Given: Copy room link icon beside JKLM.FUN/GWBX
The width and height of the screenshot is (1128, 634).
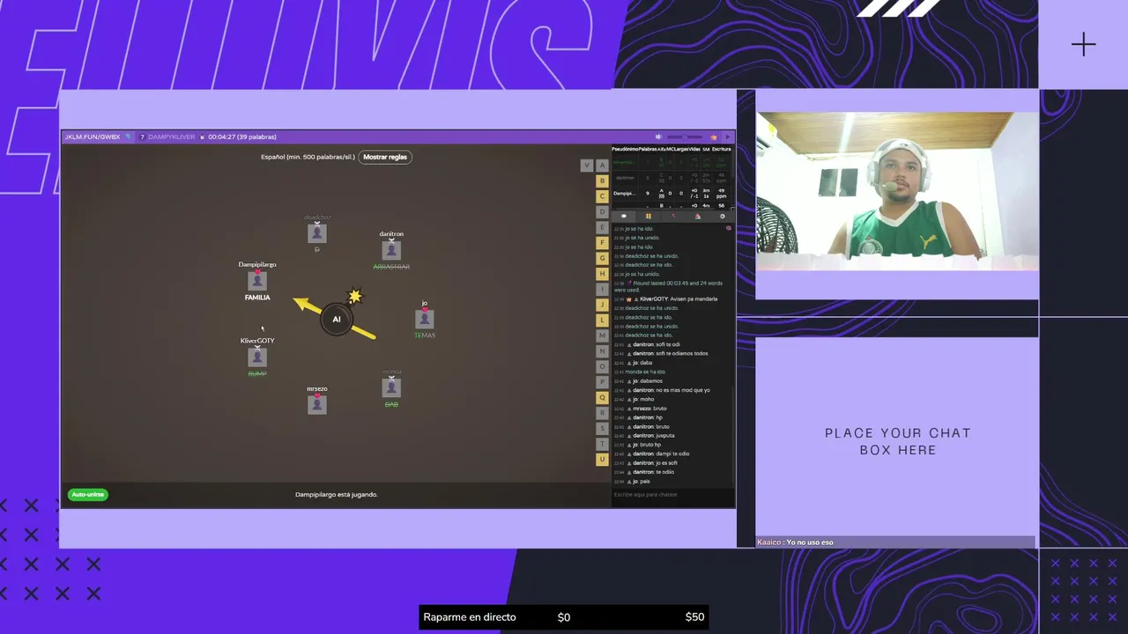Looking at the screenshot, I should tap(128, 136).
